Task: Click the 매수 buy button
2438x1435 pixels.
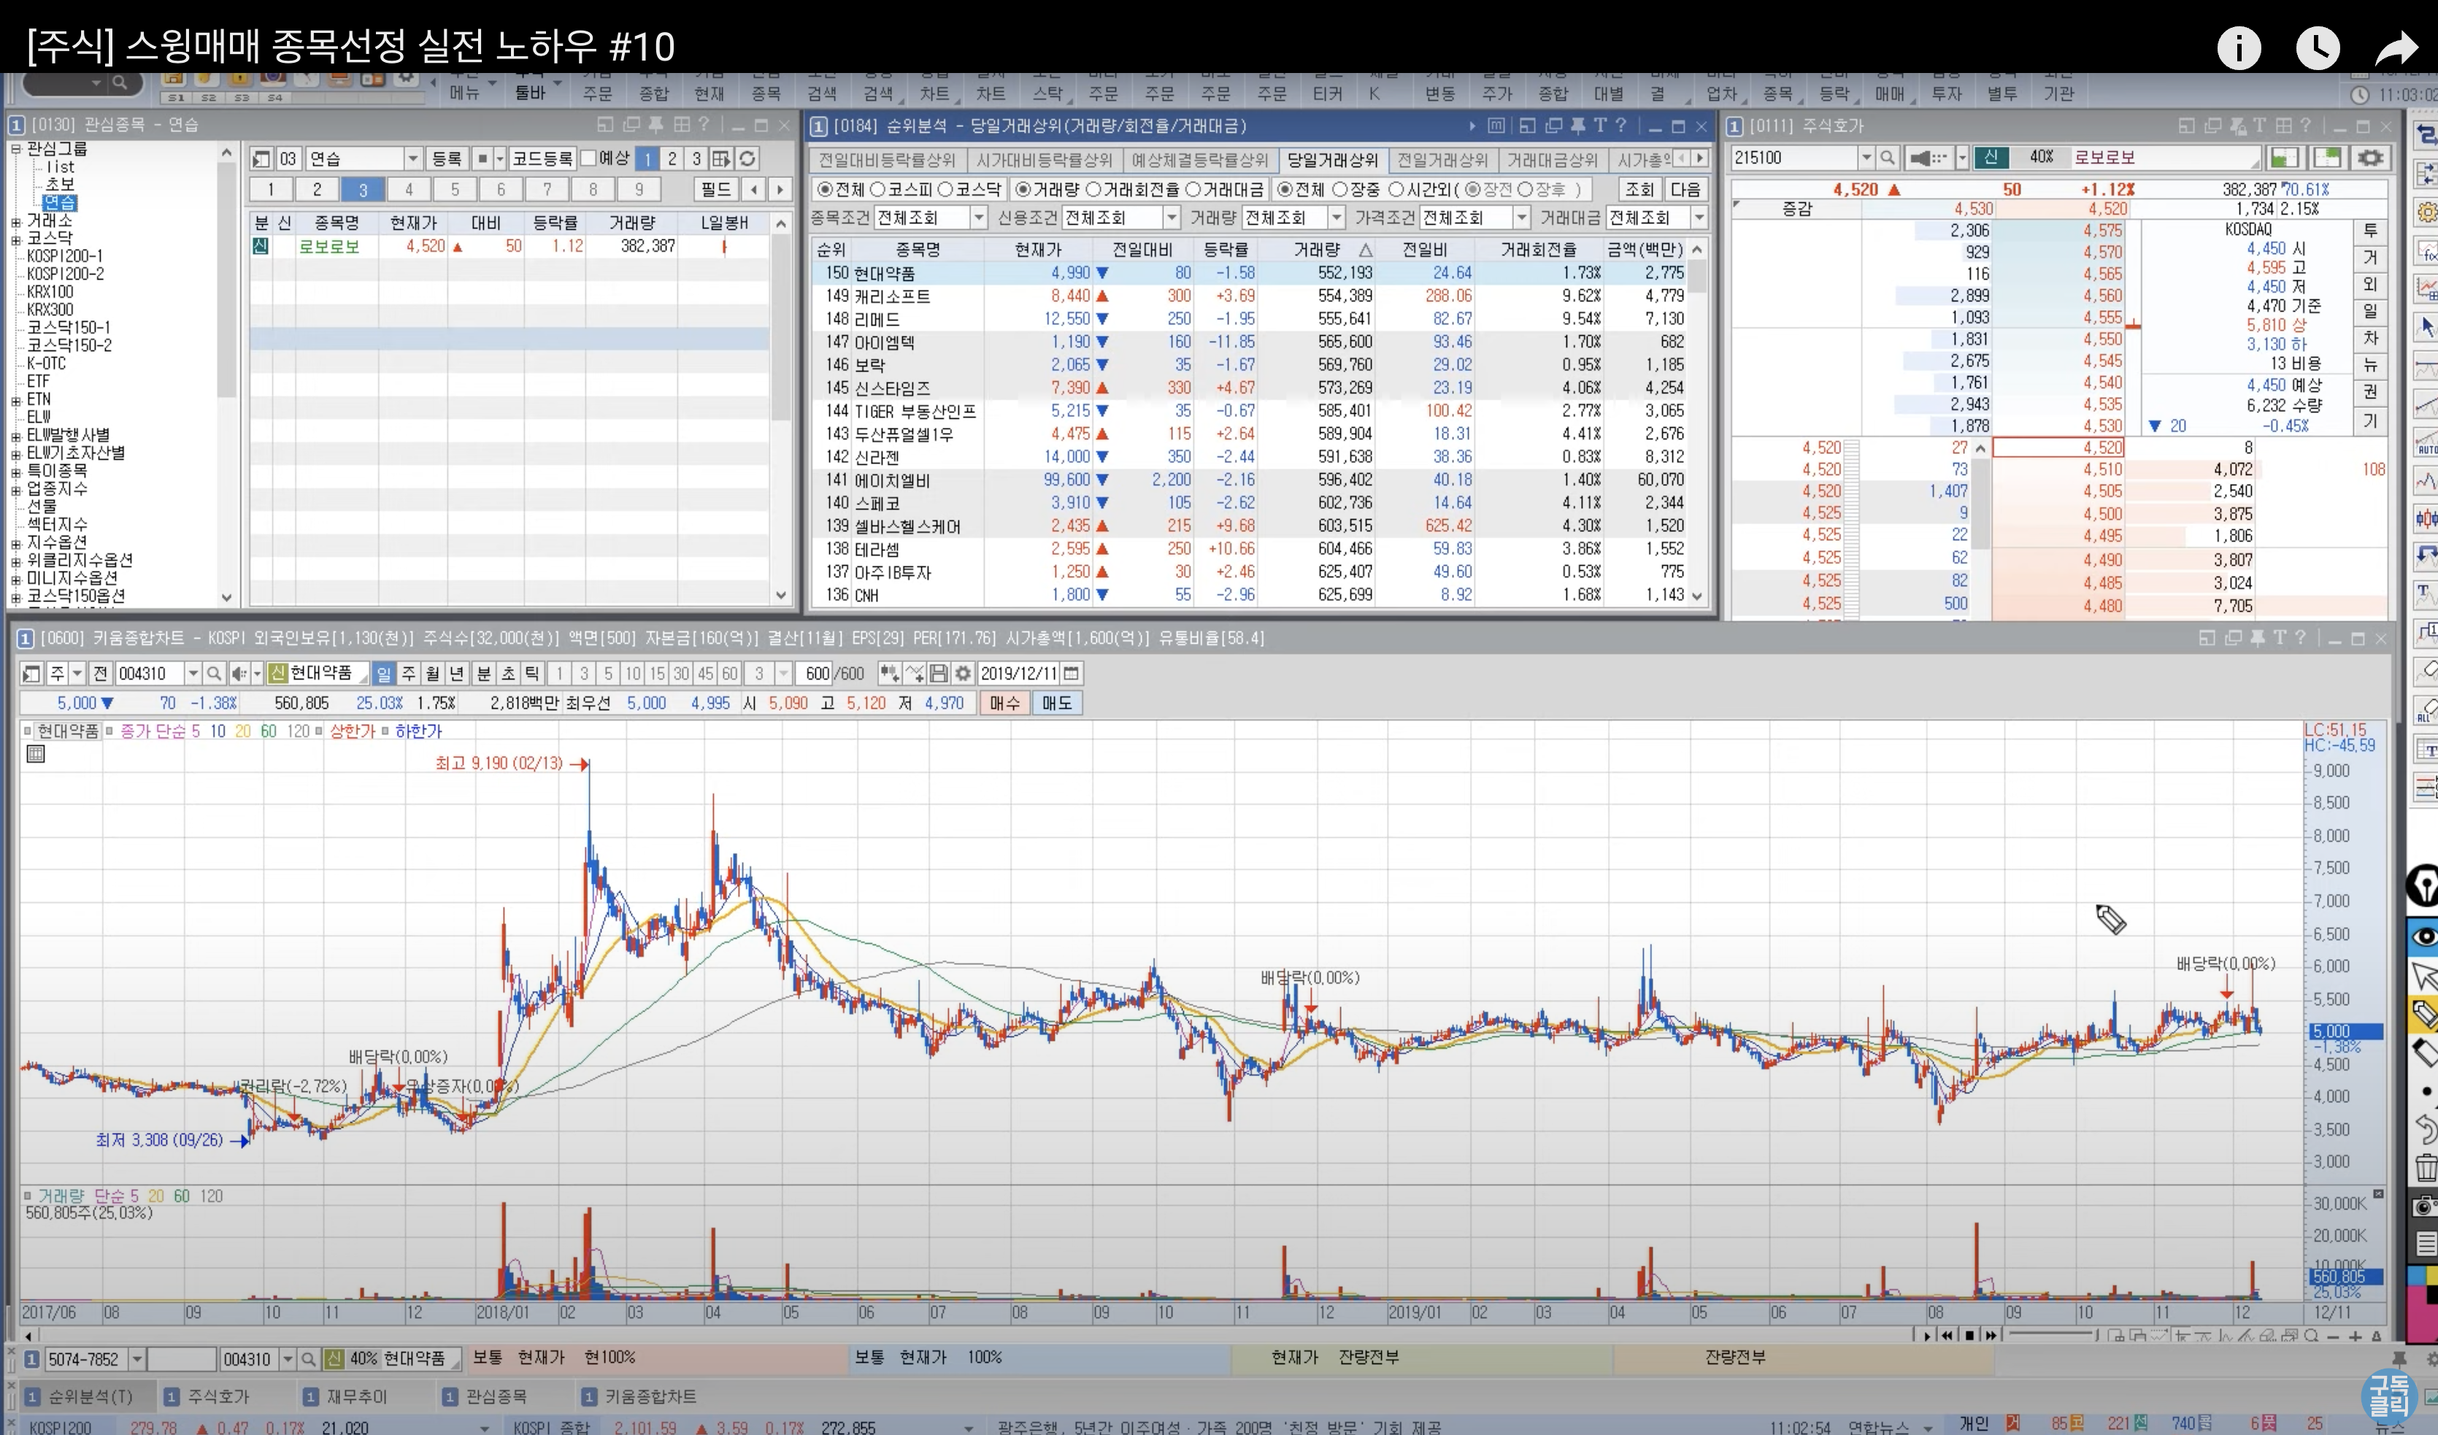Action: point(1004,704)
